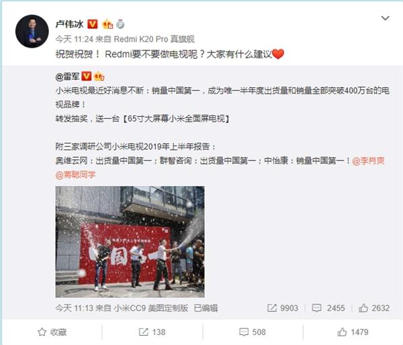Toggle 收藏 favorite star on this post
Screen dimensions: 403x345
[52, 332]
